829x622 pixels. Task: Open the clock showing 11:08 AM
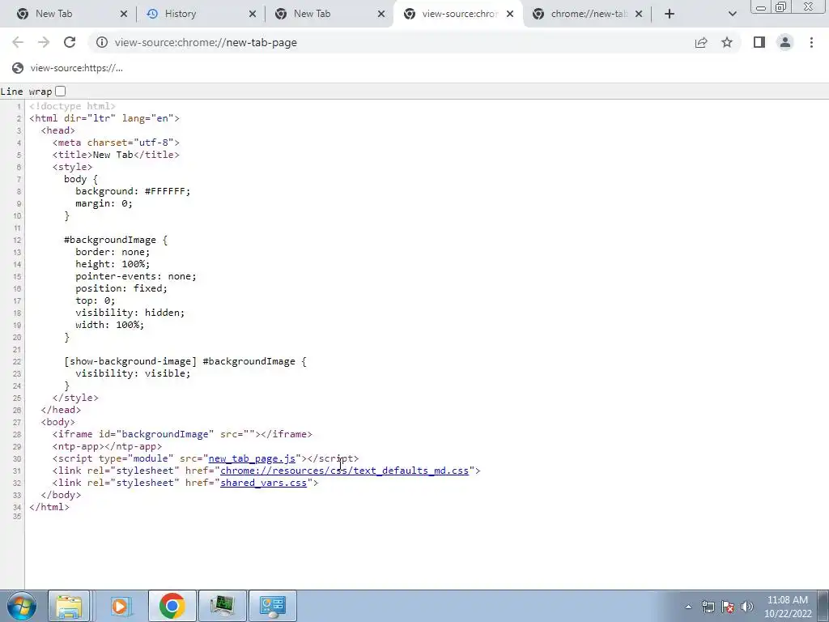pos(787,607)
